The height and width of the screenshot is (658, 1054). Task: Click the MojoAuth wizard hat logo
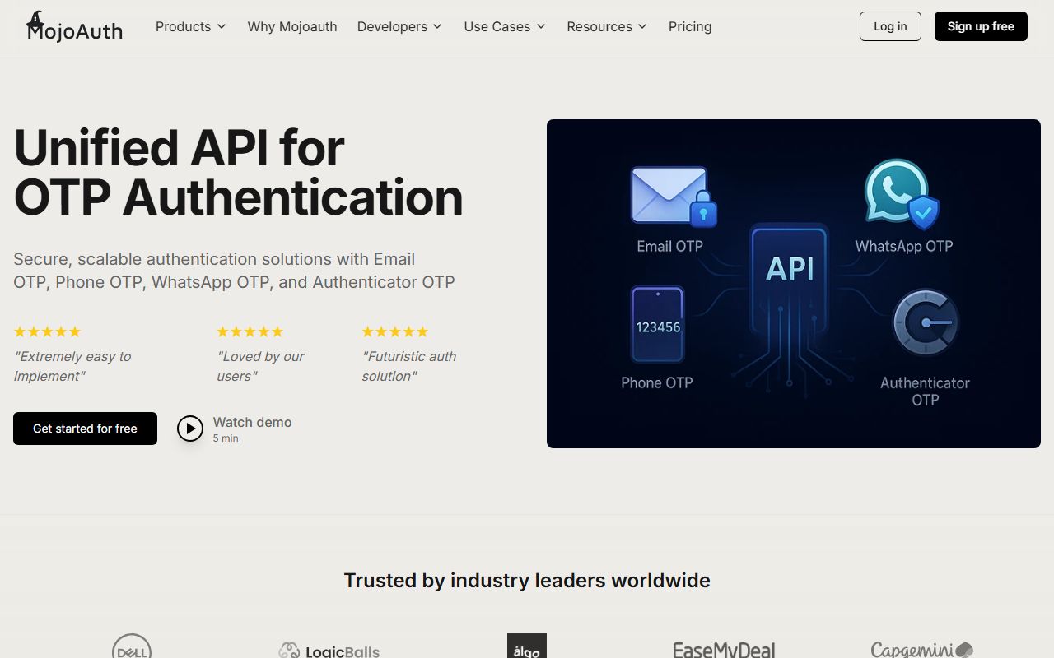click(x=35, y=16)
